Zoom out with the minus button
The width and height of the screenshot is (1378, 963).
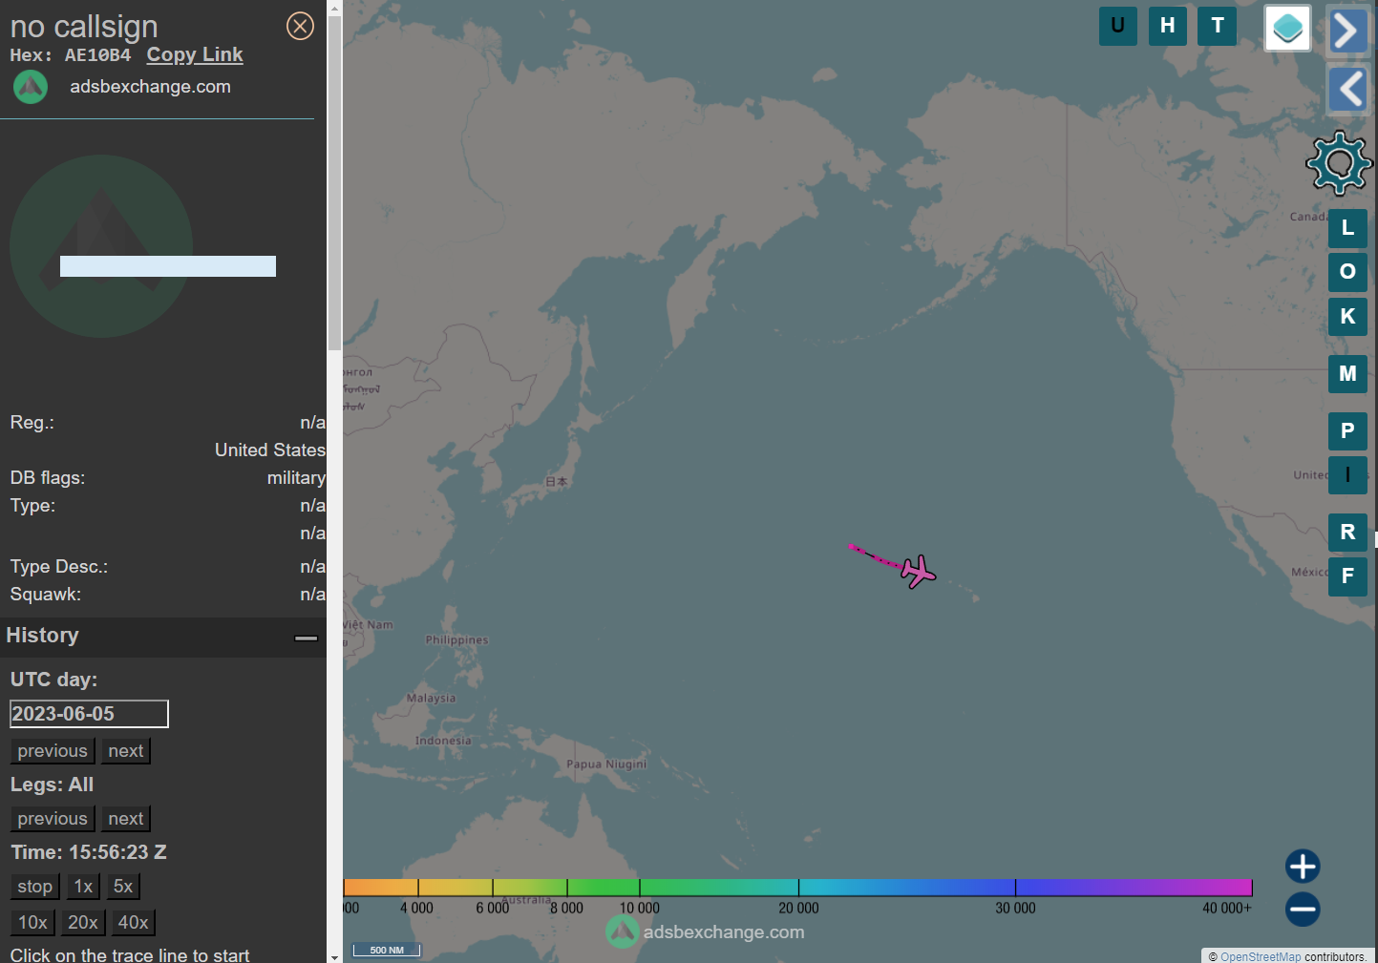[1303, 909]
